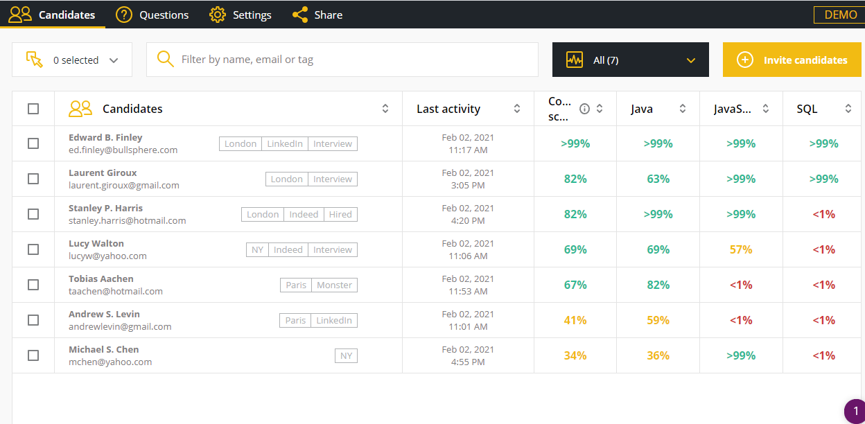
Task: Click the magnifying glass search icon
Action: tap(165, 60)
